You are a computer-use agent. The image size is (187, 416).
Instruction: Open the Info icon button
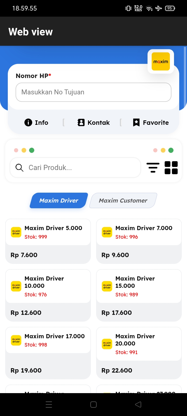[x=28, y=122]
